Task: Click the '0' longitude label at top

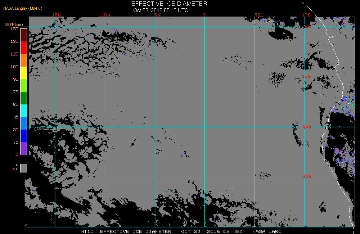Action: click(x=204, y=15)
